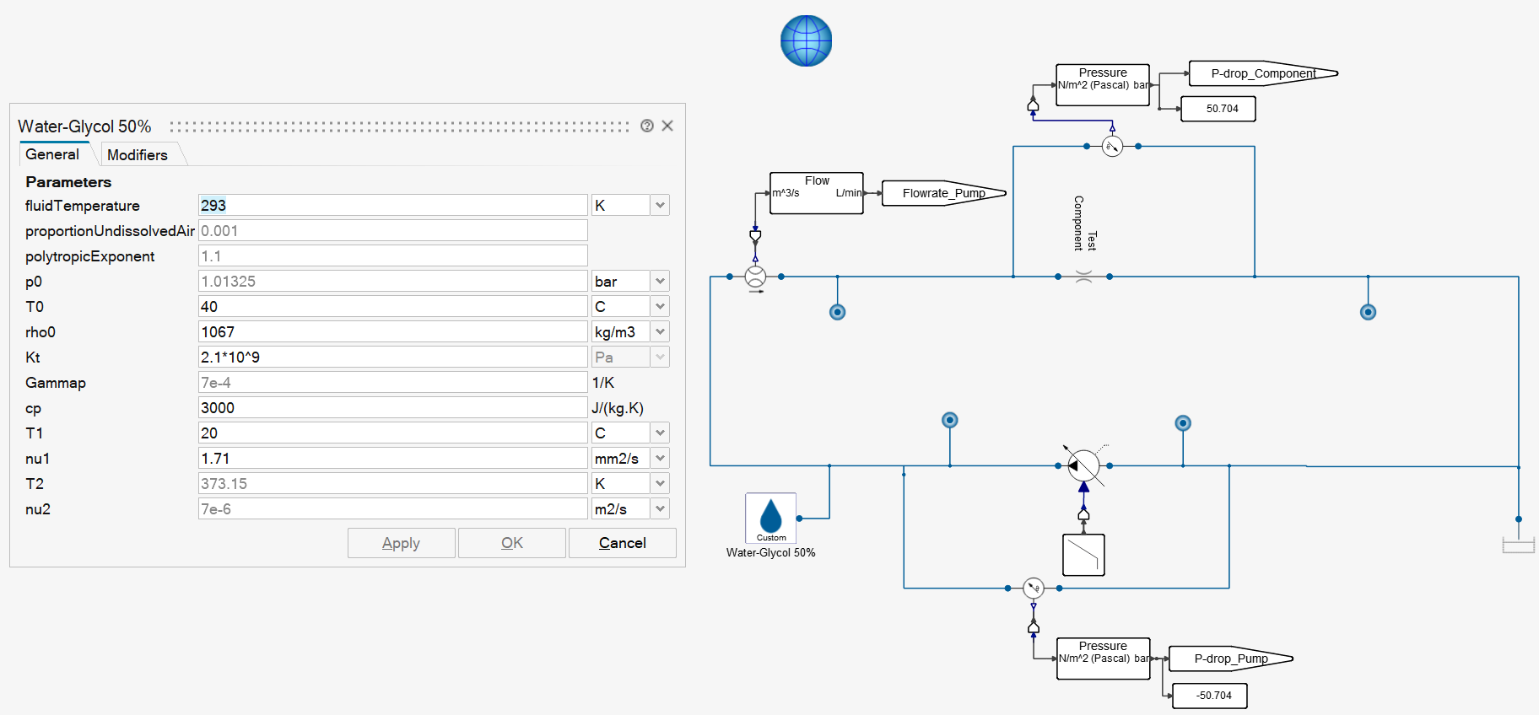Click the proportionUndissolvedAir field

(392, 230)
